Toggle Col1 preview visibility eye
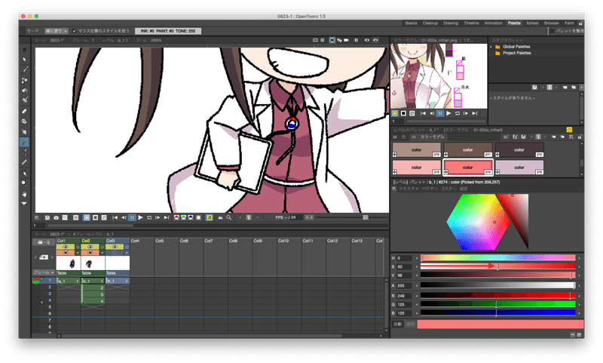This screenshot has height=363, width=603. [x=66, y=247]
